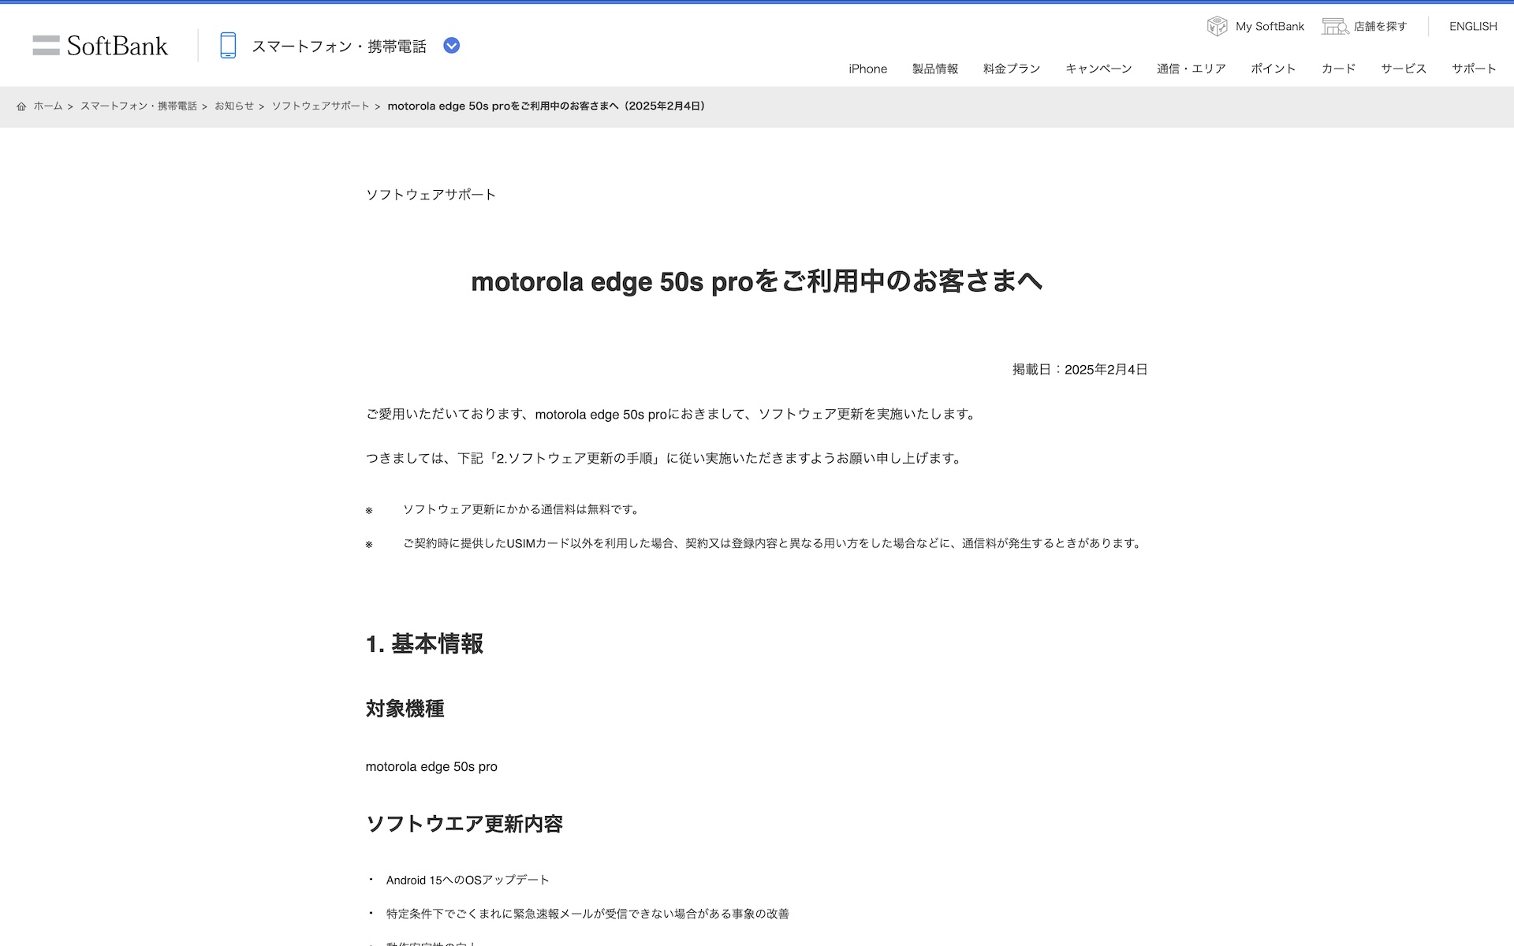Open お知らせ breadcrumb link
This screenshot has width=1514, height=946.
pos(234,106)
